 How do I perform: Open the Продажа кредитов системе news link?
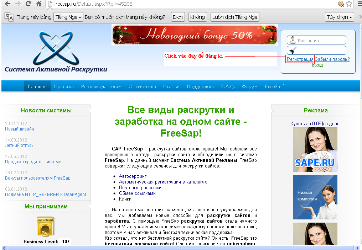pos(33,162)
